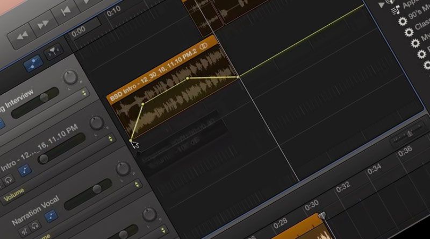Solo the Narration Vocal track with the headphones icon
The width and height of the screenshot is (430, 239).
tap(34, 226)
